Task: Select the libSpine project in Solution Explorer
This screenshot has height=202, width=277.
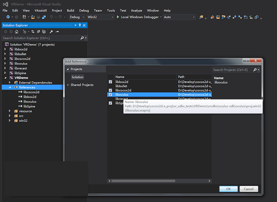Action: pyautogui.click(x=20, y=73)
